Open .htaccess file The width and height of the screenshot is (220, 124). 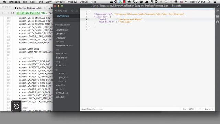click(x=60, y=38)
